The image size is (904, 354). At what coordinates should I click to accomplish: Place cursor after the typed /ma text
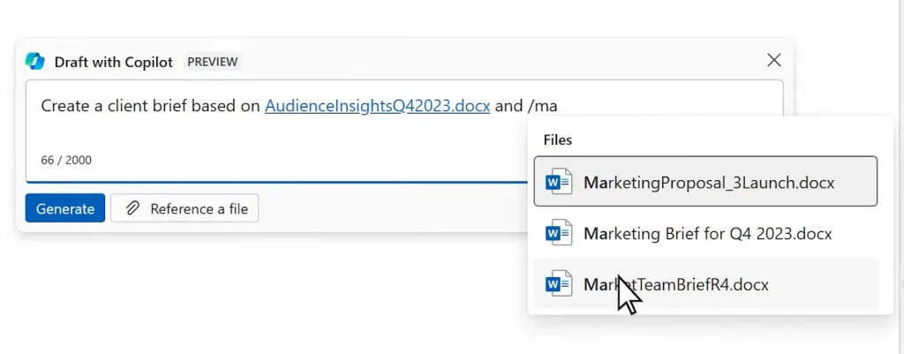pyautogui.click(x=559, y=106)
